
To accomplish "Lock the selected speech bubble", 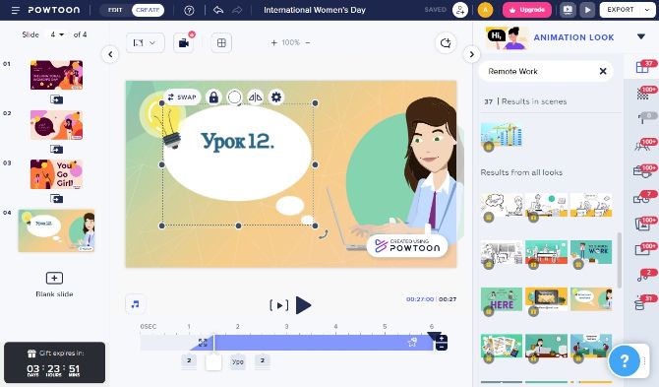I will point(213,97).
